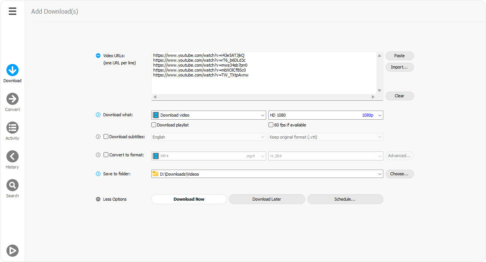The image size is (486, 262).
Task: Click the folder icon in Save to folder
Action: (x=155, y=174)
